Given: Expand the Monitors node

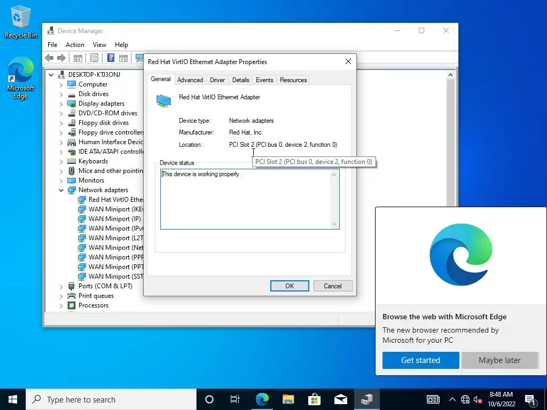Looking at the screenshot, I should (x=61, y=180).
